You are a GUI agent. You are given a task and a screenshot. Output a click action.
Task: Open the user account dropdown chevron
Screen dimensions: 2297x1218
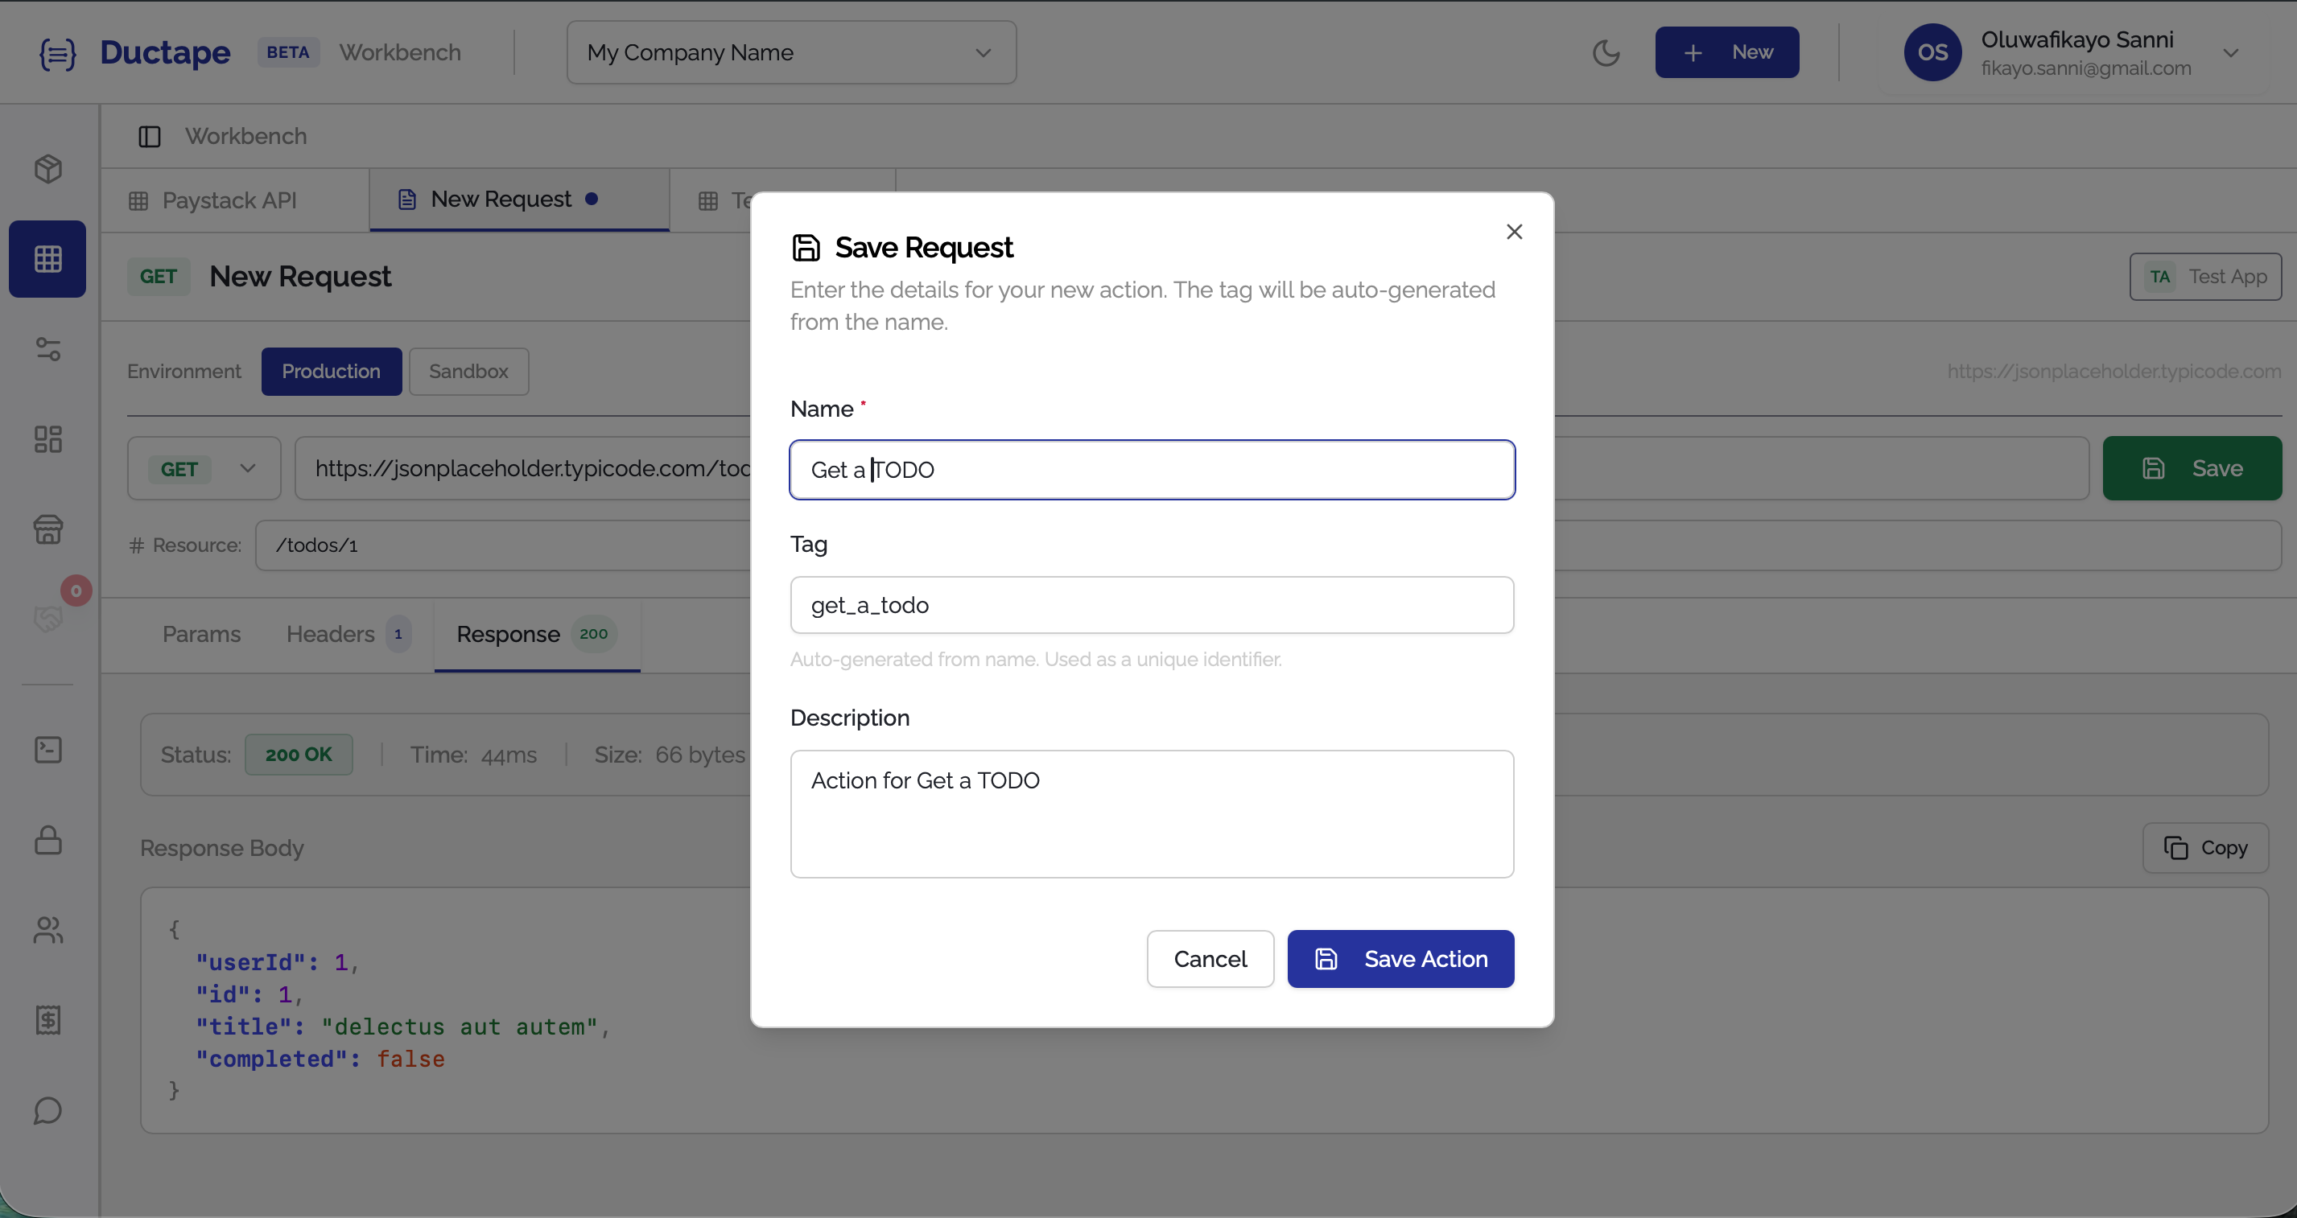pos(2232,51)
